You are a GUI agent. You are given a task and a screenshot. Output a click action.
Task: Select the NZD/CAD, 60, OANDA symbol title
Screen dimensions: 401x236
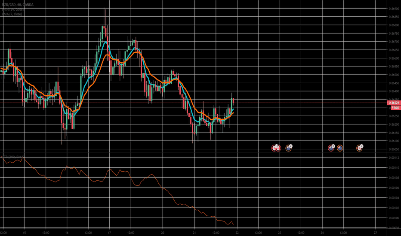(x=17, y=5)
